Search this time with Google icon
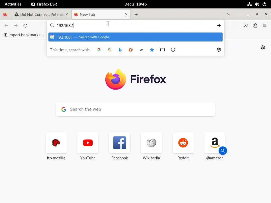Image resolution: width=271 pixels, height=203 pixels. (x=99, y=50)
